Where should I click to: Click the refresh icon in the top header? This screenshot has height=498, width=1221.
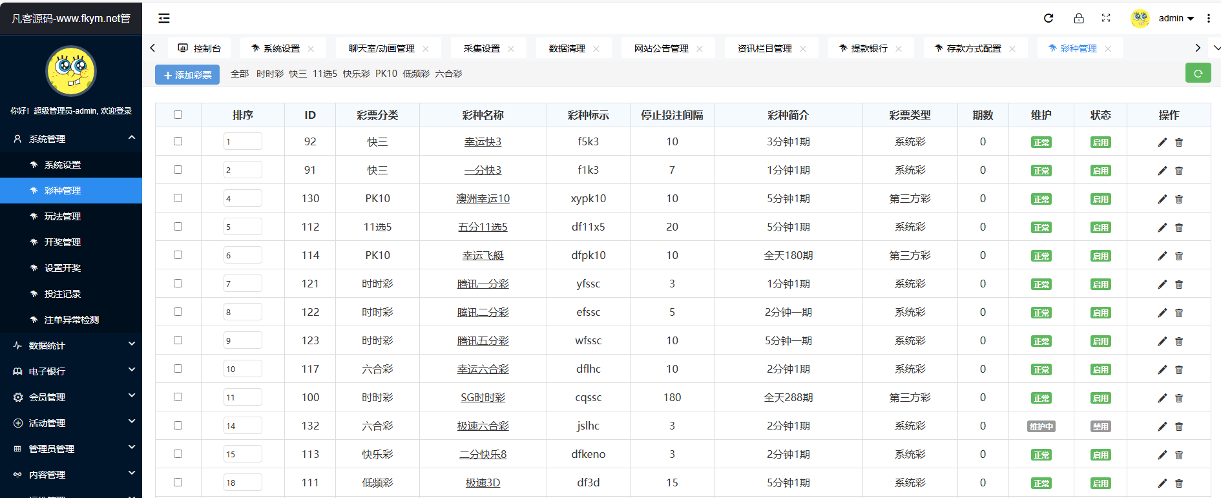coord(1049,18)
